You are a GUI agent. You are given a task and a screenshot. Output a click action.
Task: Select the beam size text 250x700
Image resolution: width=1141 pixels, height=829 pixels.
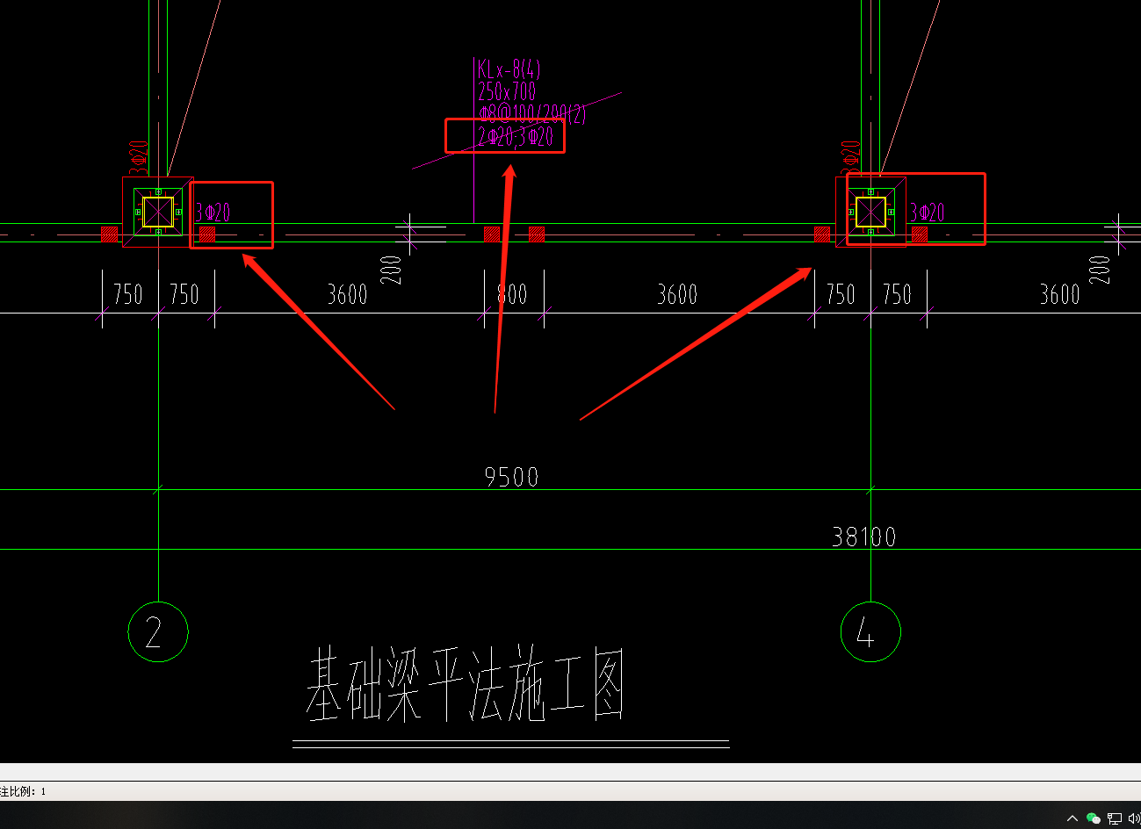pyautogui.click(x=507, y=91)
